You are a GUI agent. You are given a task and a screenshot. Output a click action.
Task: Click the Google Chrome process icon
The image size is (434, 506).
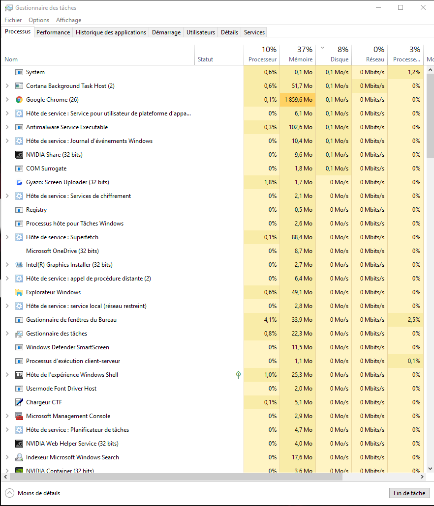(19, 100)
